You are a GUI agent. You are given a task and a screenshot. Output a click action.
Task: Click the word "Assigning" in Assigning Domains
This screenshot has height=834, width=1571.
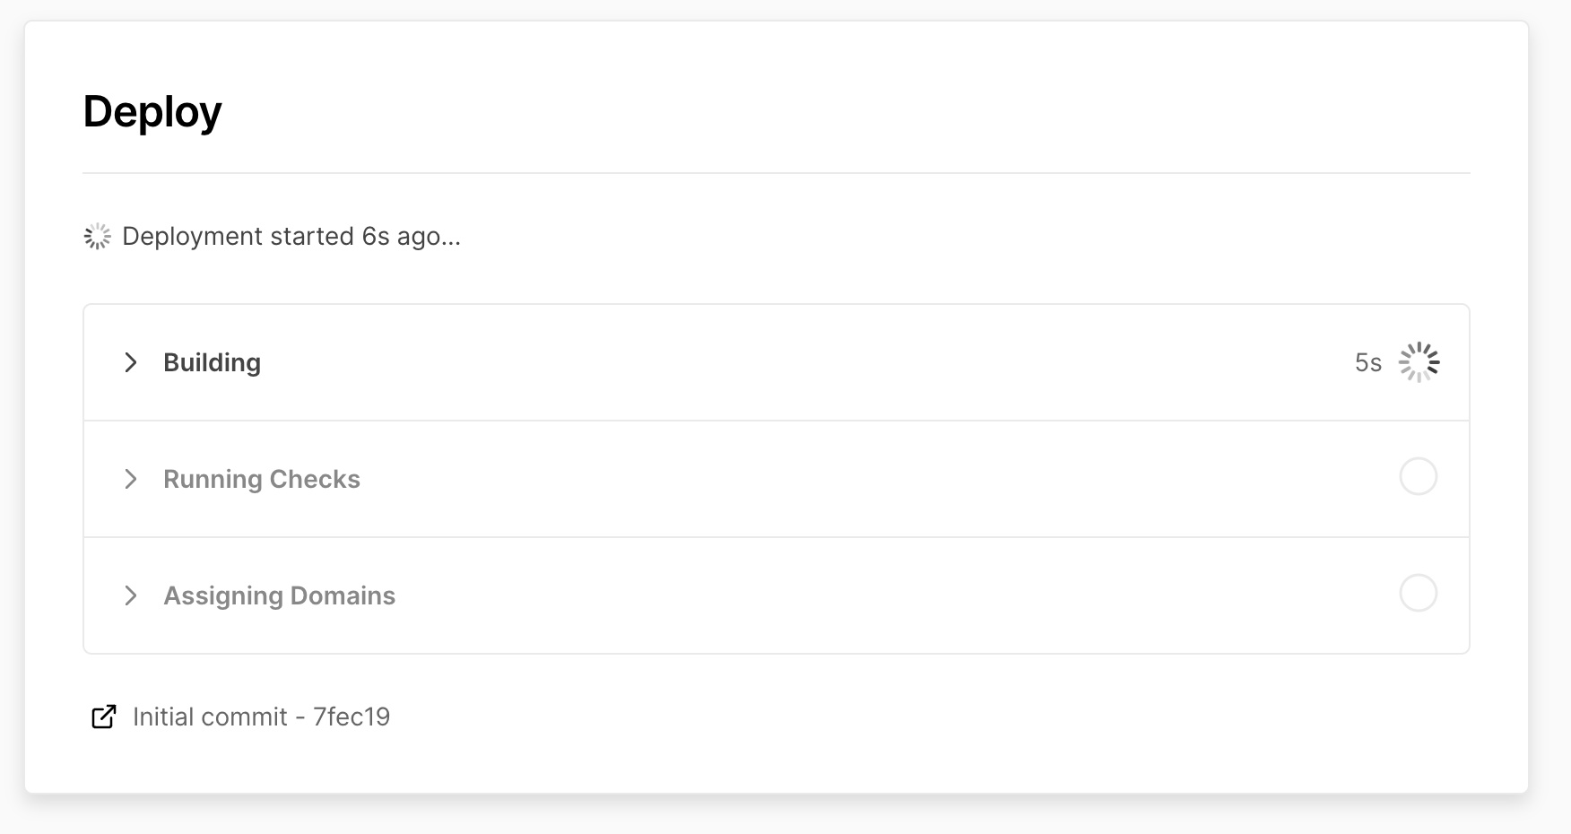pos(222,595)
